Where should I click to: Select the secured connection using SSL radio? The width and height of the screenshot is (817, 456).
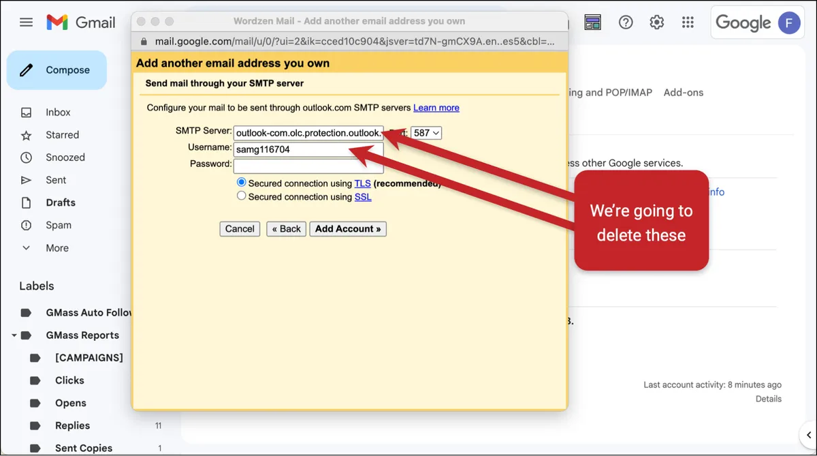[x=241, y=196]
